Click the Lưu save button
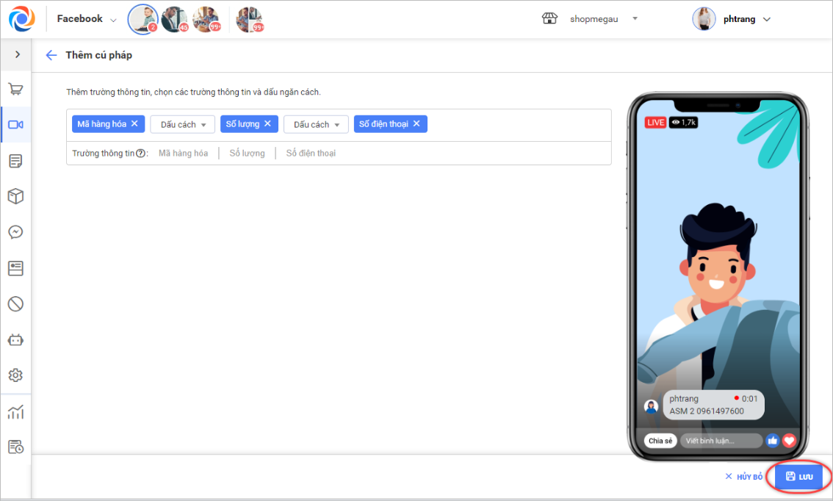 click(799, 477)
